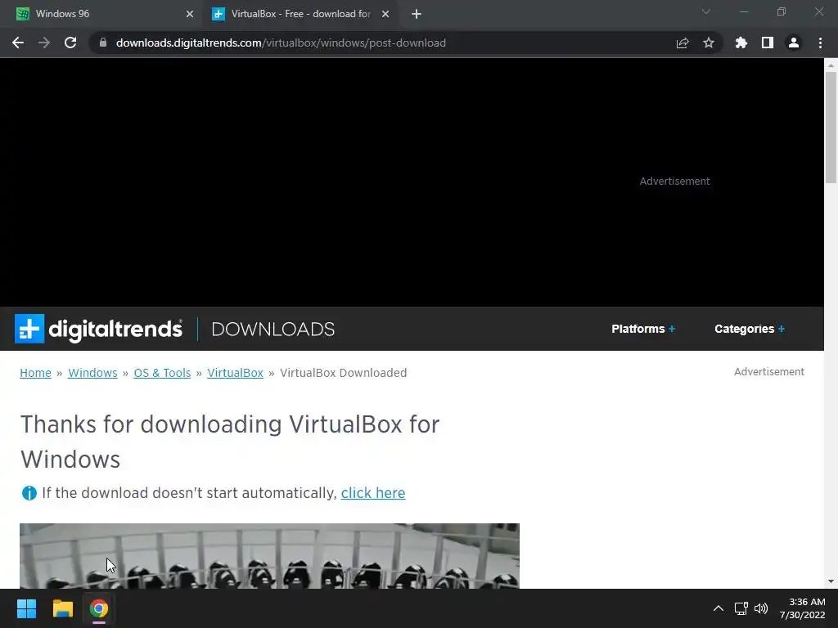Click the Chrome taskbar icon
The width and height of the screenshot is (838, 628).
point(99,608)
